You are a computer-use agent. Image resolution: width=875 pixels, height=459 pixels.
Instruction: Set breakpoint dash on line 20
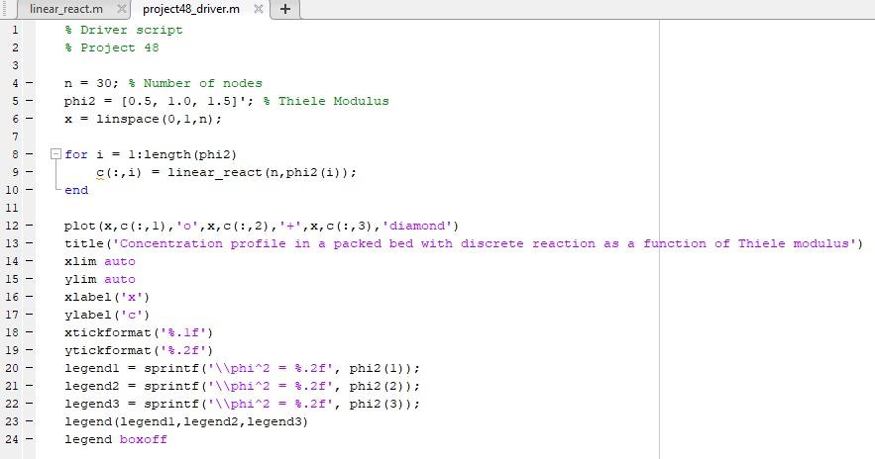coord(29,368)
